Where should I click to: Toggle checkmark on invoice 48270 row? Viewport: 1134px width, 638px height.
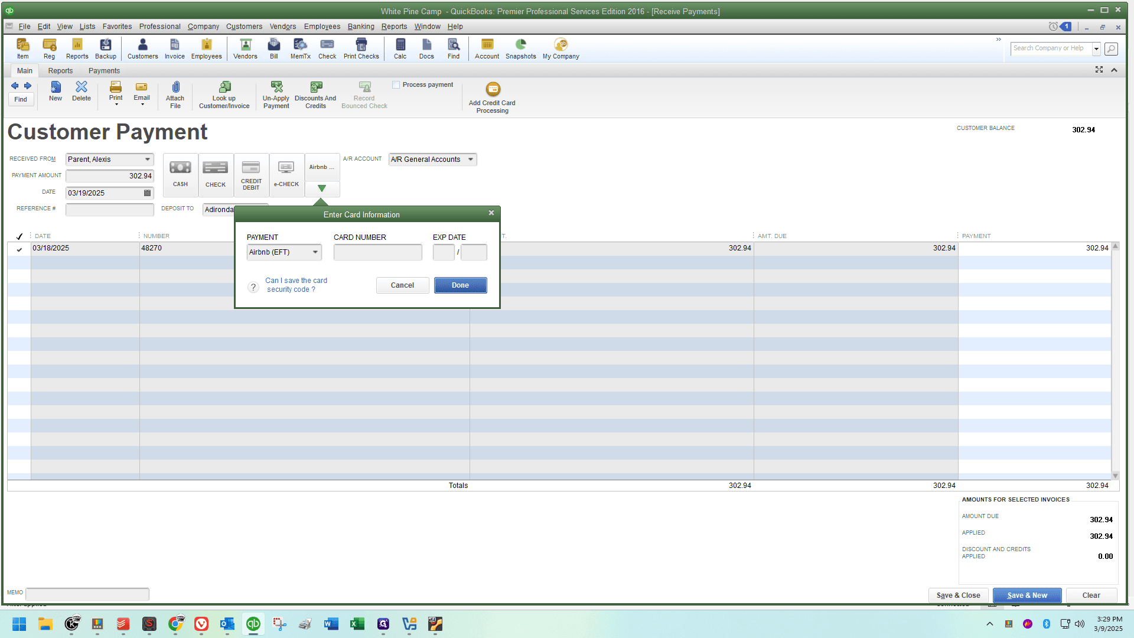(19, 249)
